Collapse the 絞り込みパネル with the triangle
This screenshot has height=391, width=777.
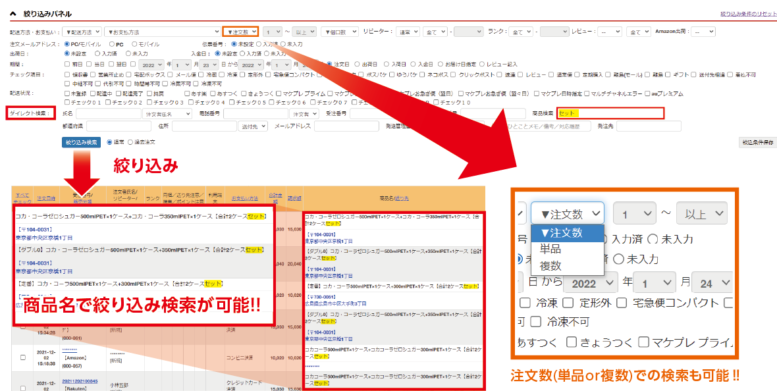[13, 14]
